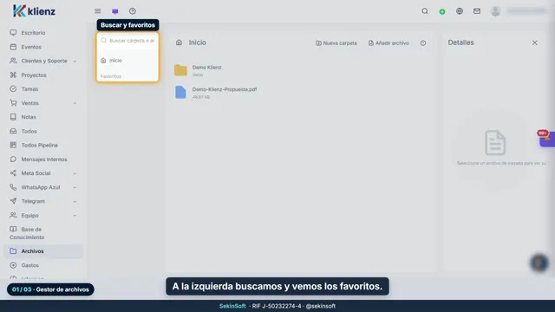Click the Escritorio monitor icon
555x312 pixels.
[13, 33]
